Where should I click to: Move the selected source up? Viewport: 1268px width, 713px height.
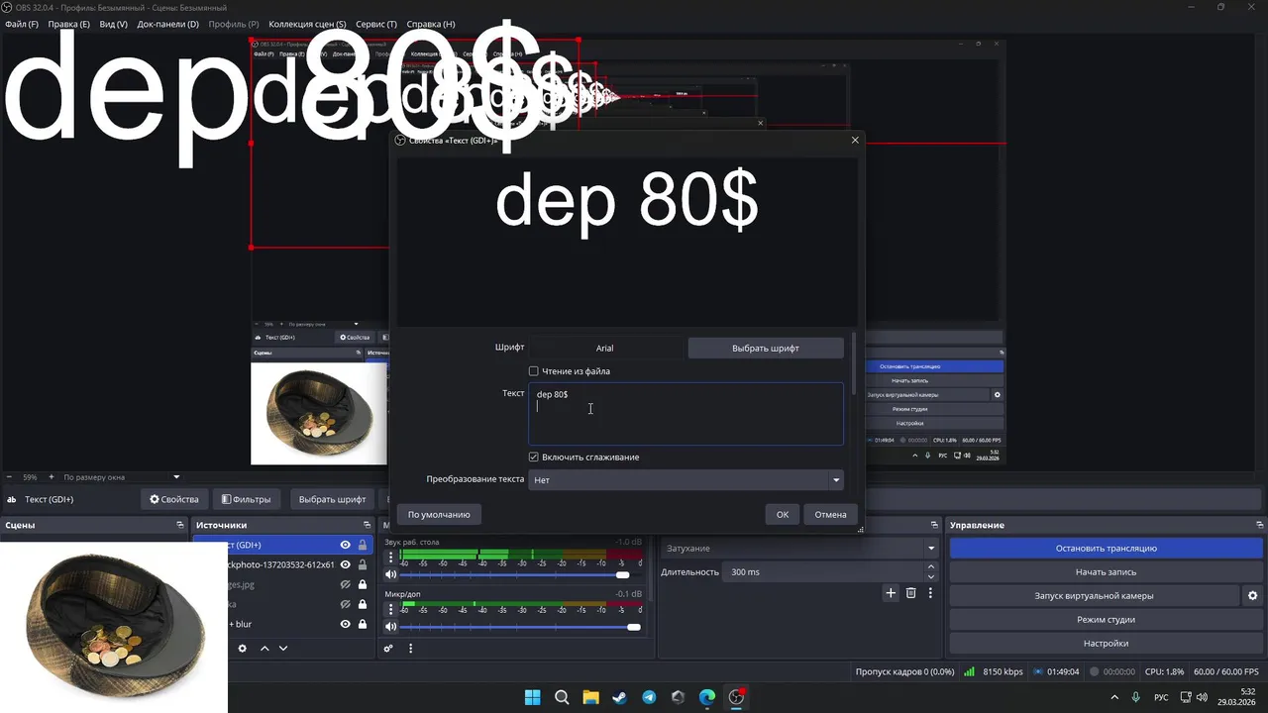tap(264, 649)
